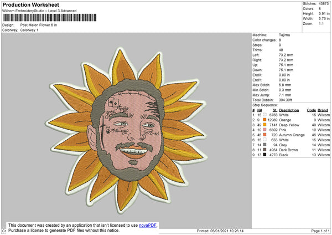
Task: Select the "Up:" label
Action: pyautogui.click(x=255, y=65)
